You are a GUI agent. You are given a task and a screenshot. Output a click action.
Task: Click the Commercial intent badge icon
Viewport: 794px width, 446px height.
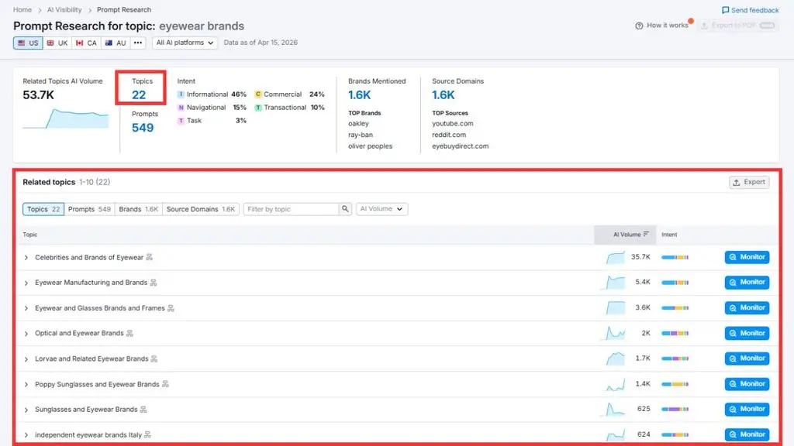point(258,94)
